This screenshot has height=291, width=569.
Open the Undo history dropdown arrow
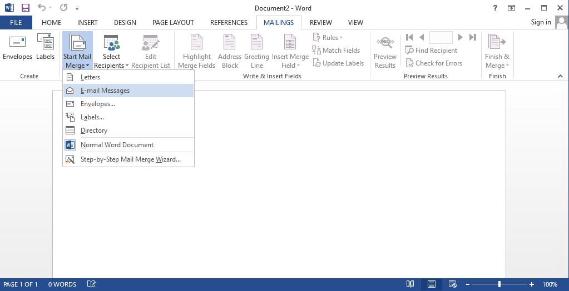(x=51, y=8)
